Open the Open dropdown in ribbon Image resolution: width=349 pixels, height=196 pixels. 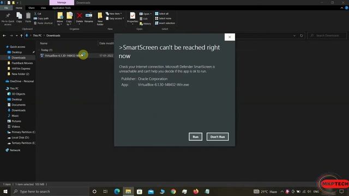click(x=146, y=14)
